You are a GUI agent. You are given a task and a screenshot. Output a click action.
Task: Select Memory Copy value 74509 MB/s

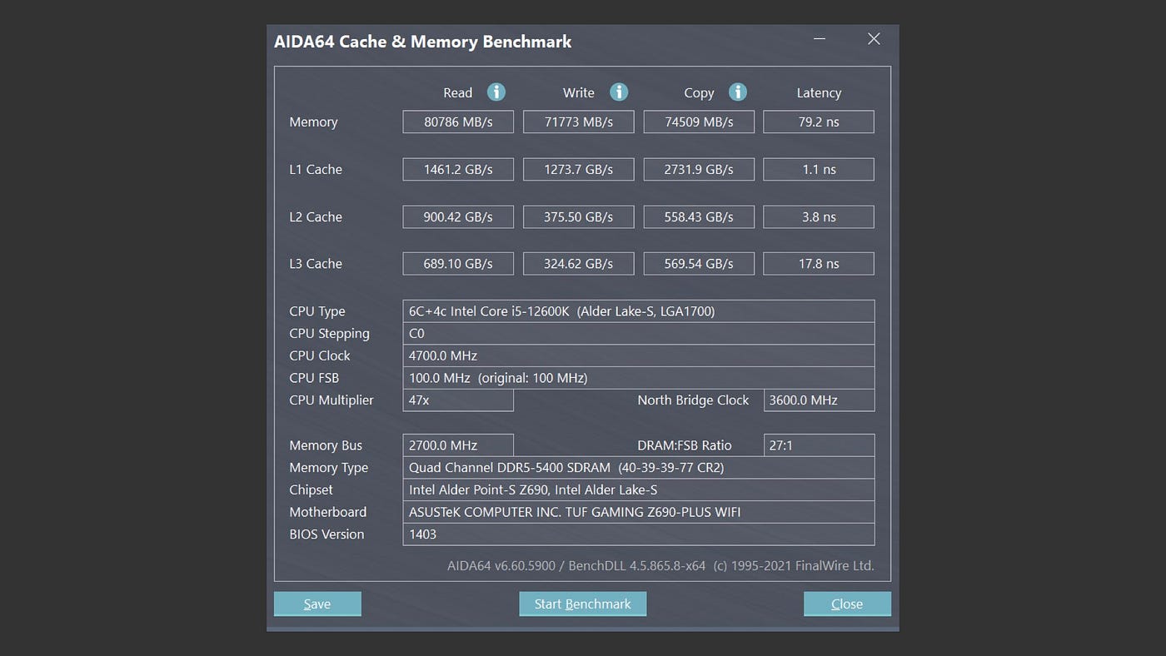[x=699, y=122]
